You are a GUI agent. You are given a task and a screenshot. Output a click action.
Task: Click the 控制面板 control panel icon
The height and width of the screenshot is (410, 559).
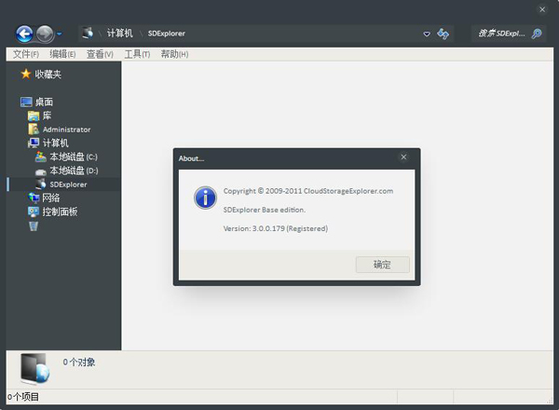pos(34,212)
